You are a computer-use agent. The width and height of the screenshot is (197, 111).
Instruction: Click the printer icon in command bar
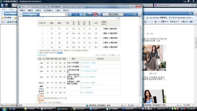tap(155, 22)
